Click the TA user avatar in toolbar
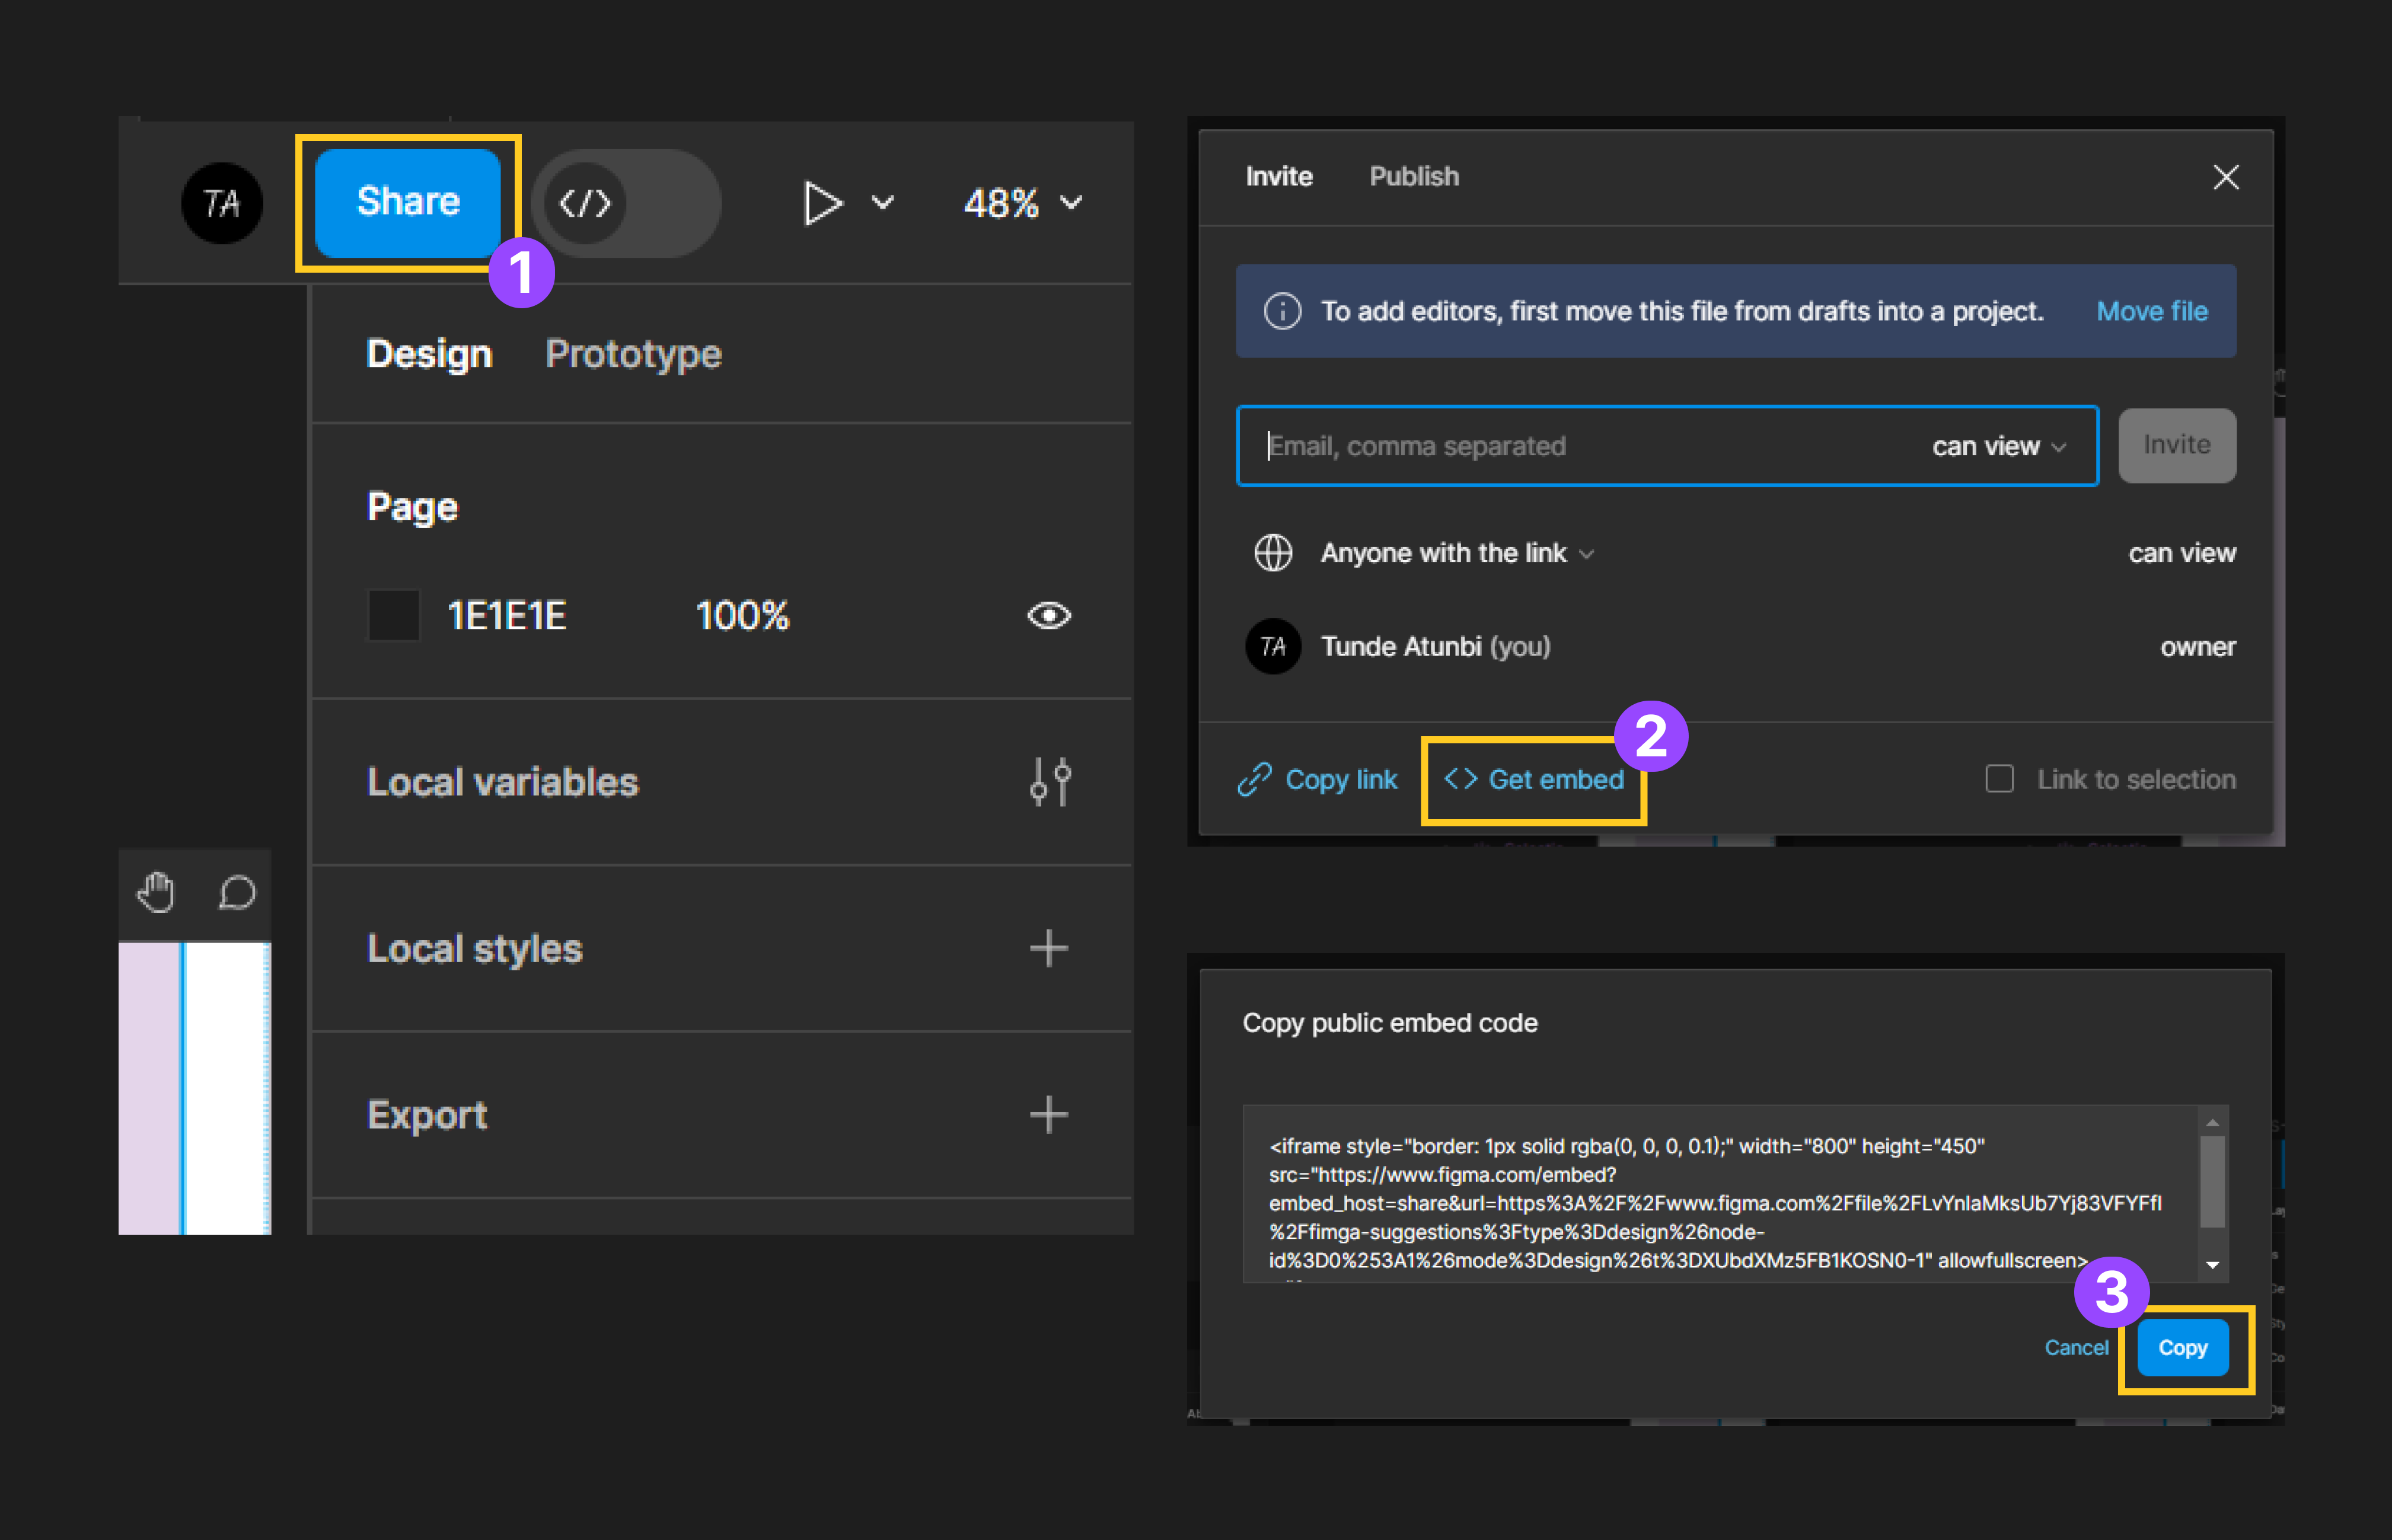2392x1540 pixels. click(222, 203)
